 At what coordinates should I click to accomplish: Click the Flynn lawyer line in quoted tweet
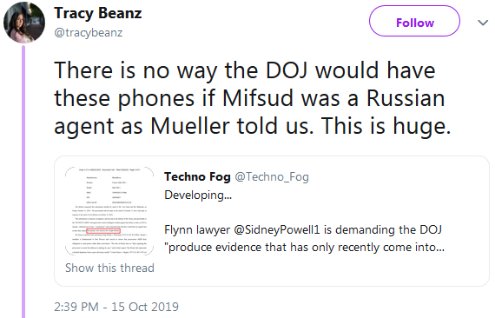[x=303, y=229]
